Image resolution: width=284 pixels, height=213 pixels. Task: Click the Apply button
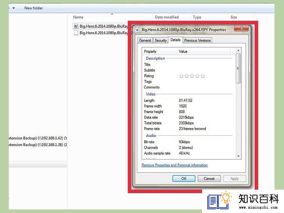click(234, 179)
